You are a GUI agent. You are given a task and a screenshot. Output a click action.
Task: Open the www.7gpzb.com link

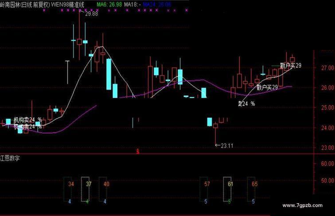(303, 205)
